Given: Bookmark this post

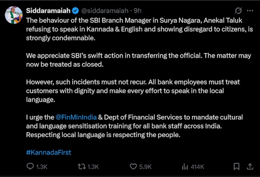Looking at the screenshot, I should [x=236, y=167].
